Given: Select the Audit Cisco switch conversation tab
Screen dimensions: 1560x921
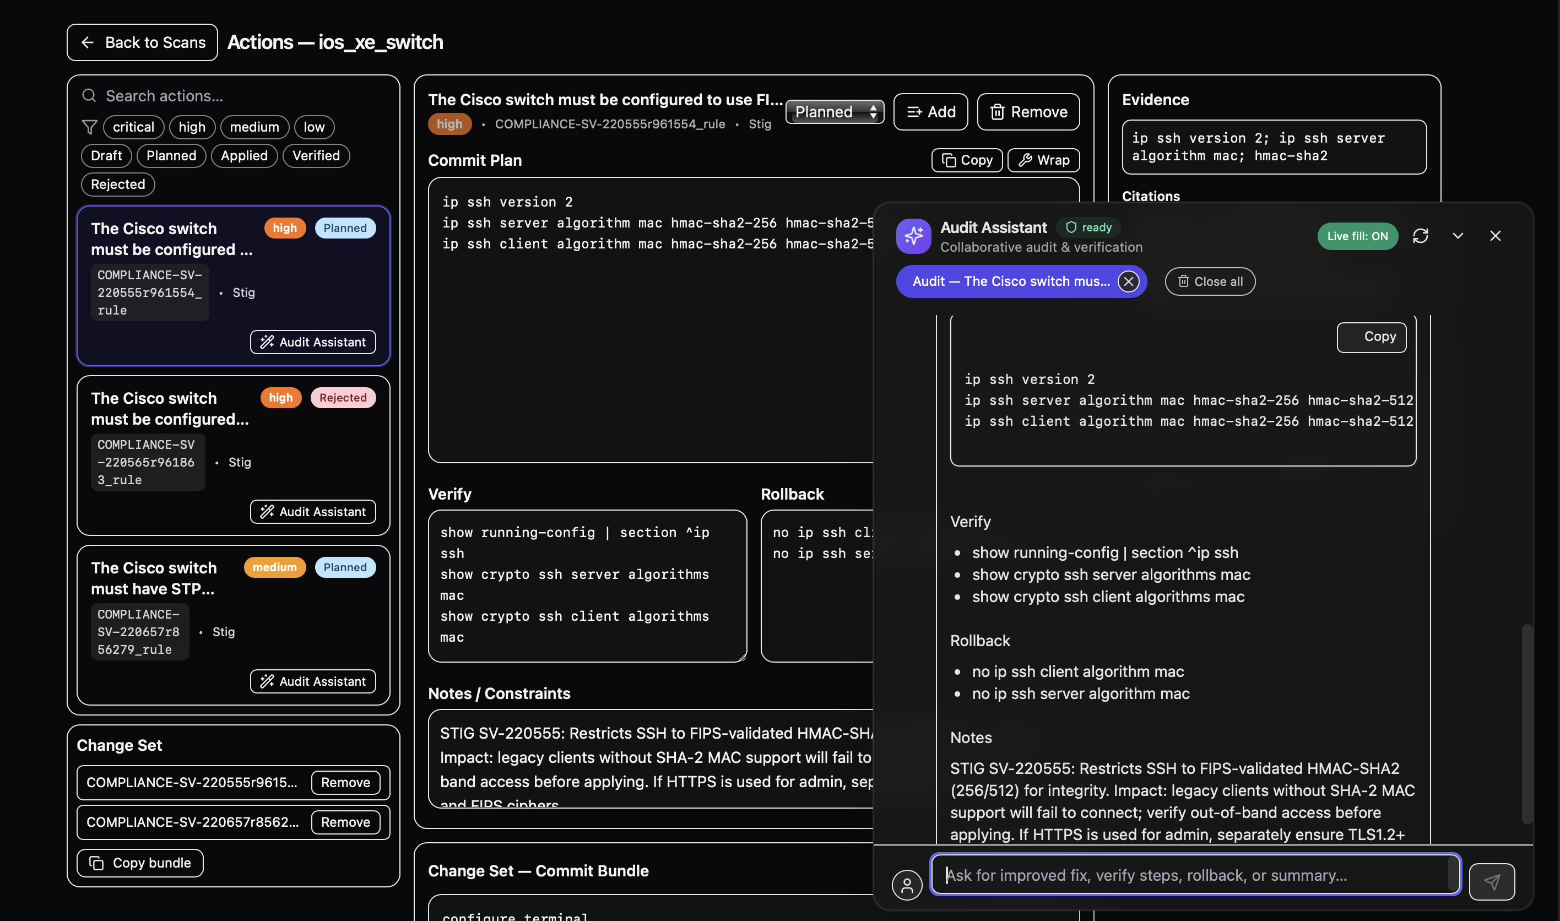Looking at the screenshot, I should pyautogui.click(x=1010, y=282).
